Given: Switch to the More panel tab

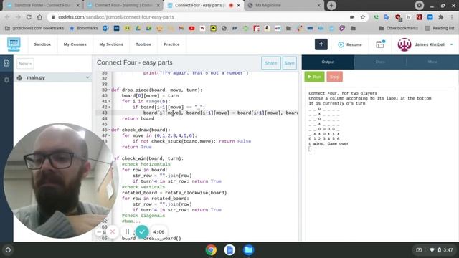Looking at the screenshot, I should click(432, 62).
